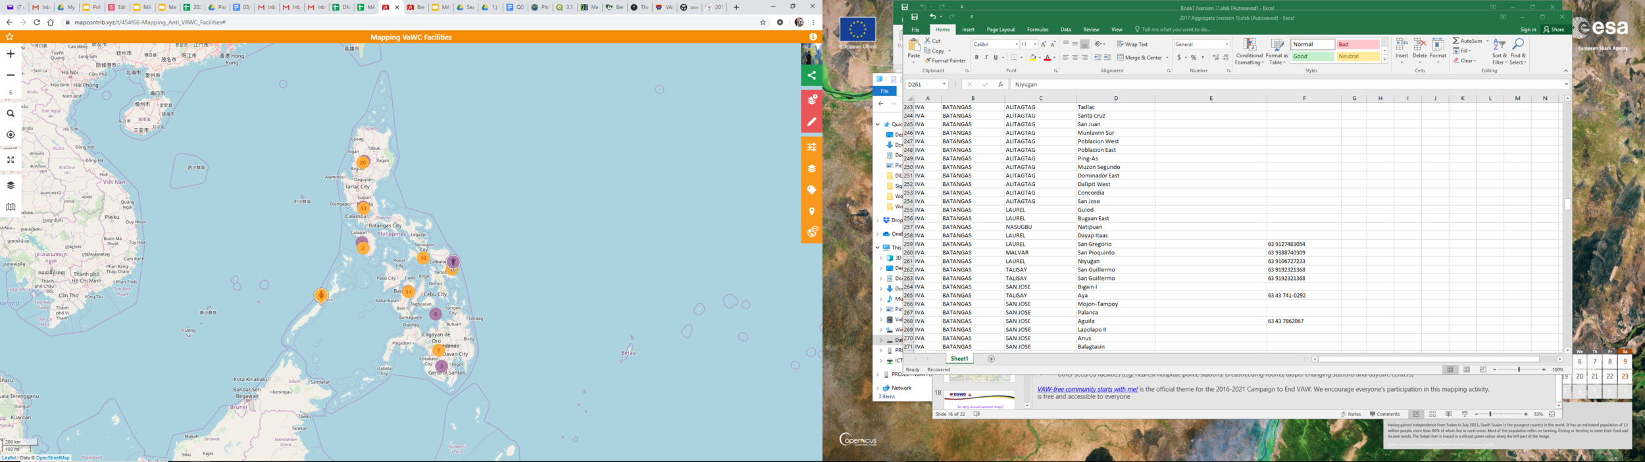Click the browser reload button
The image size is (1645, 462).
pyautogui.click(x=37, y=22)
